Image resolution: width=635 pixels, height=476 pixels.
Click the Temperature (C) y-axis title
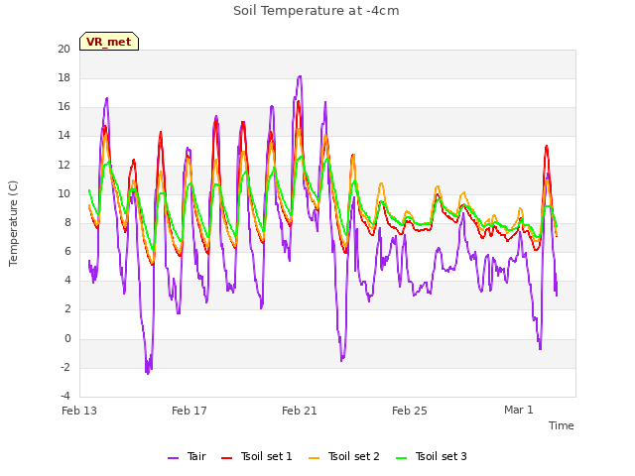point(13,223)
